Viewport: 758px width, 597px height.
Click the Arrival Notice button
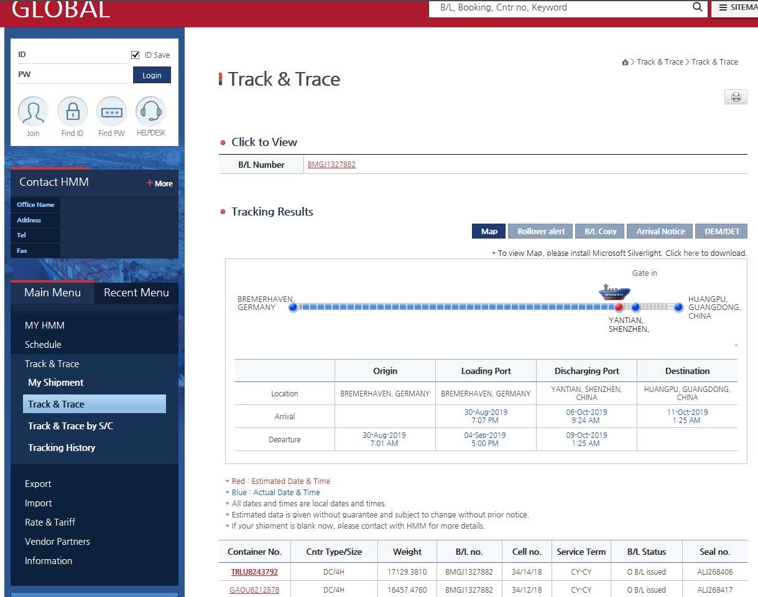pos(660,231)
